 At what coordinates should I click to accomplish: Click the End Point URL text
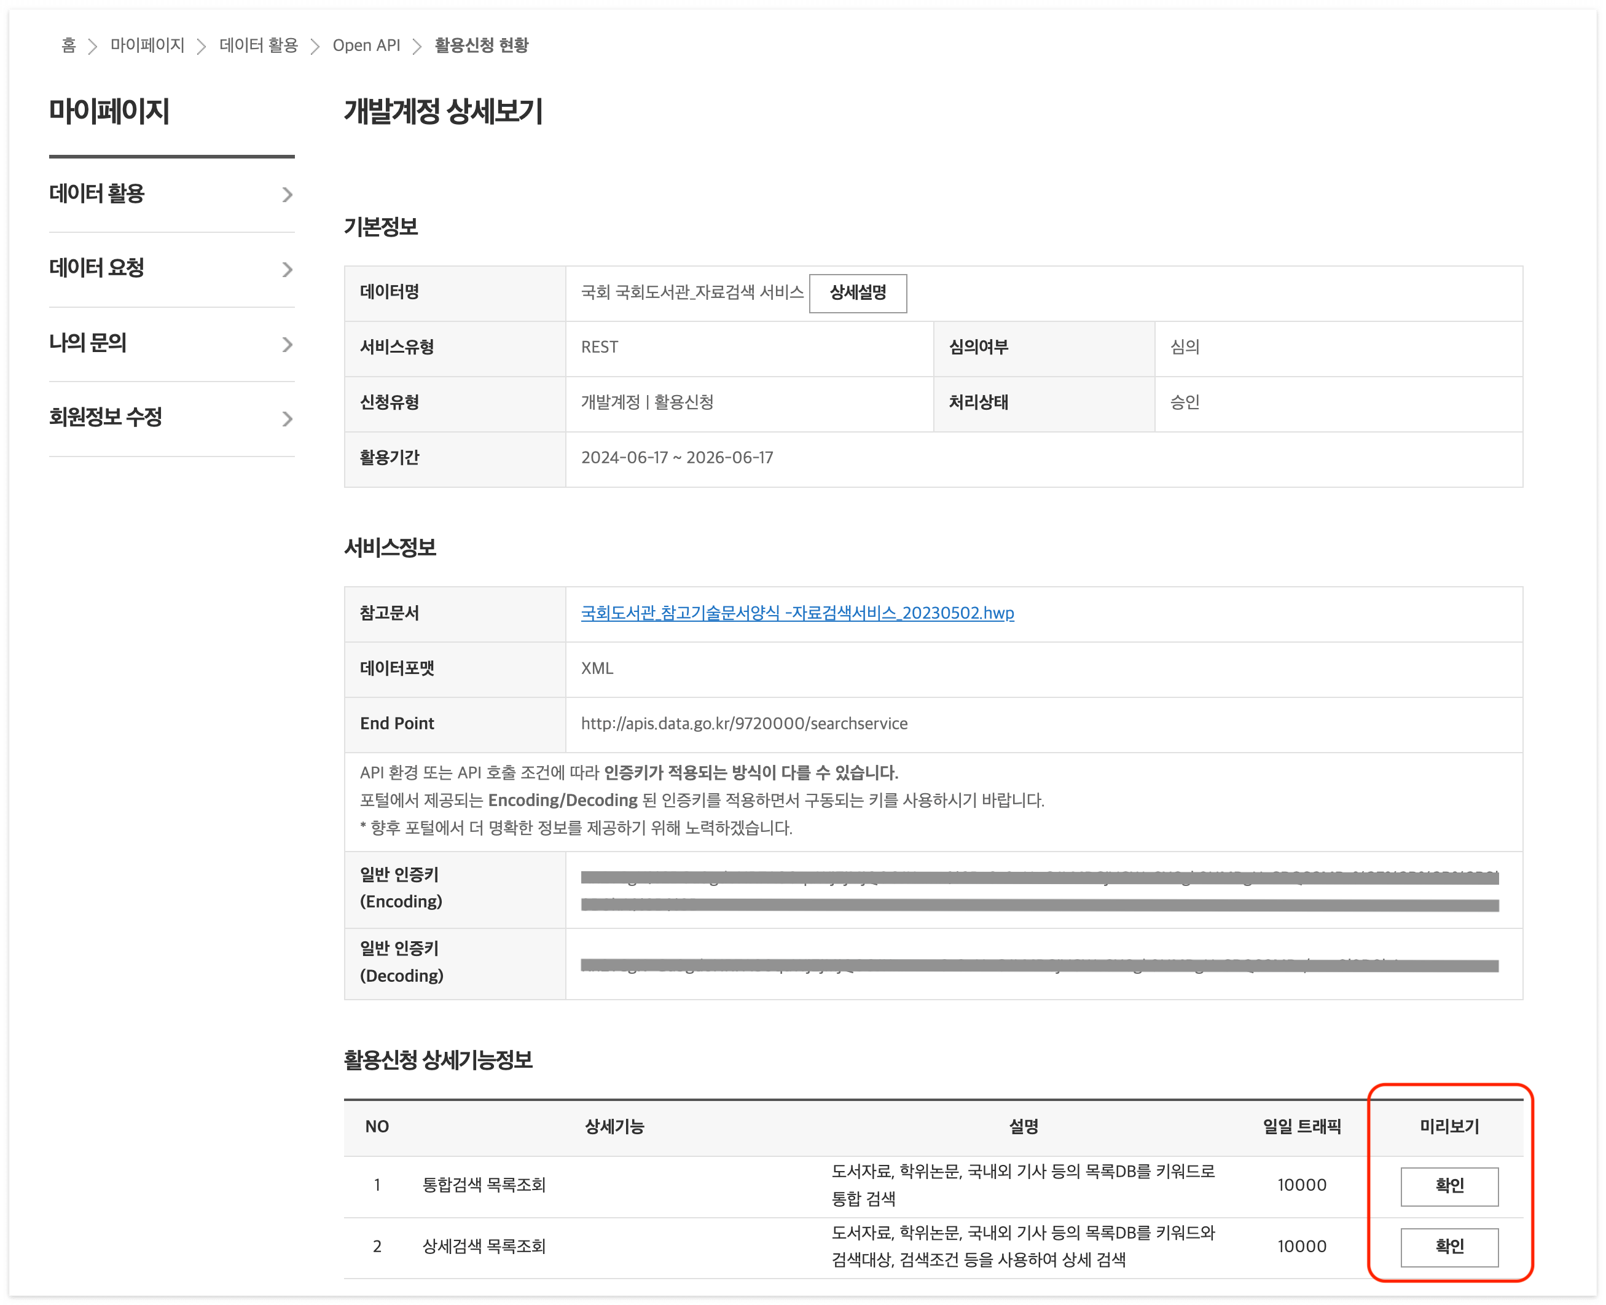(744, 724)
